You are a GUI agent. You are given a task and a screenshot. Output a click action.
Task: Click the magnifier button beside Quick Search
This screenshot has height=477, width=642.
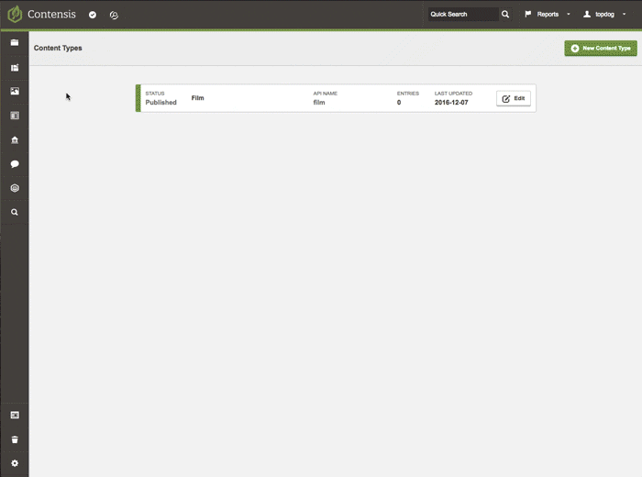tap(505, 15)
